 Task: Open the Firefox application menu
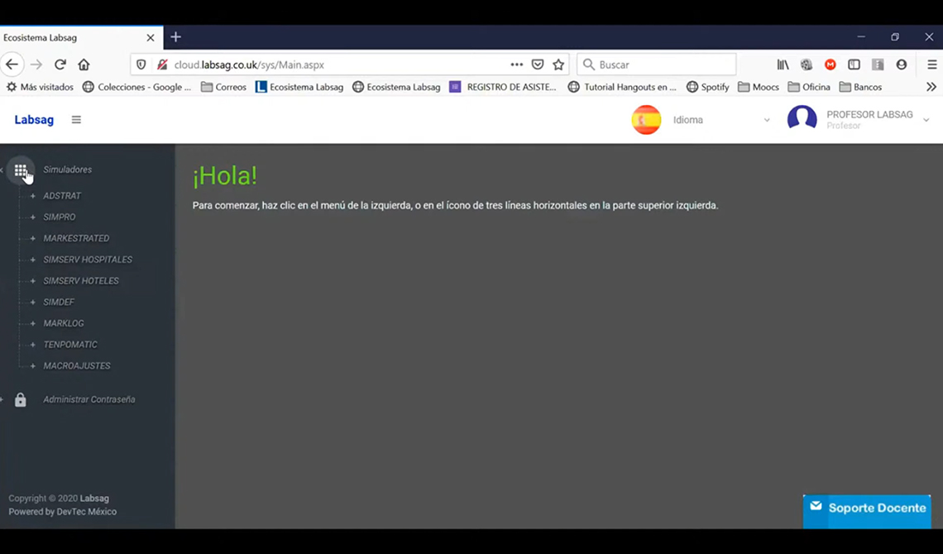coord(932,64)
